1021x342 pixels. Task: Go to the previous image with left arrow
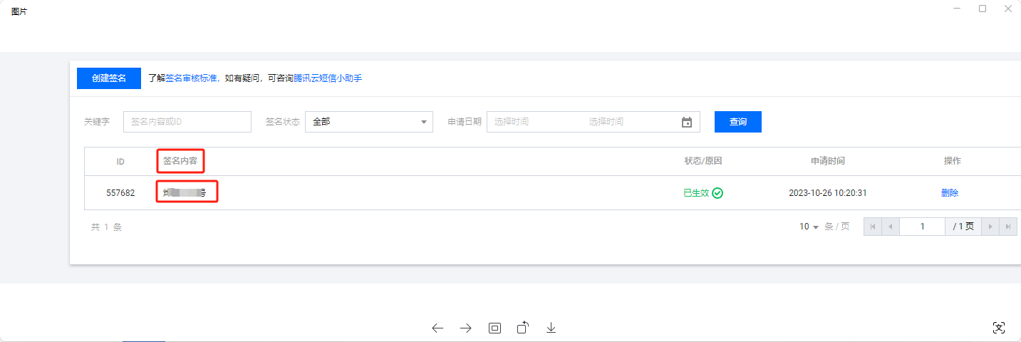pyautogui.click(x=437, y=328)
